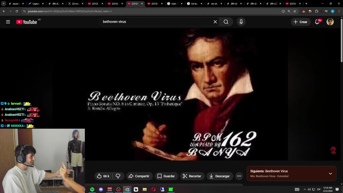Screen dimensions: 343x193
Task: Open the browser zoom magnifier icon
Action: 289,11
